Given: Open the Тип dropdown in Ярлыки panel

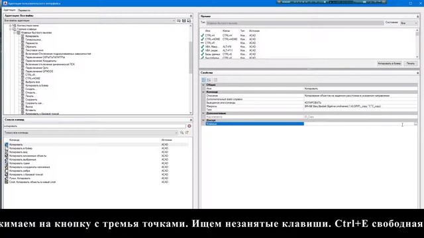Looking at the screenshot, I should [295, 23].
